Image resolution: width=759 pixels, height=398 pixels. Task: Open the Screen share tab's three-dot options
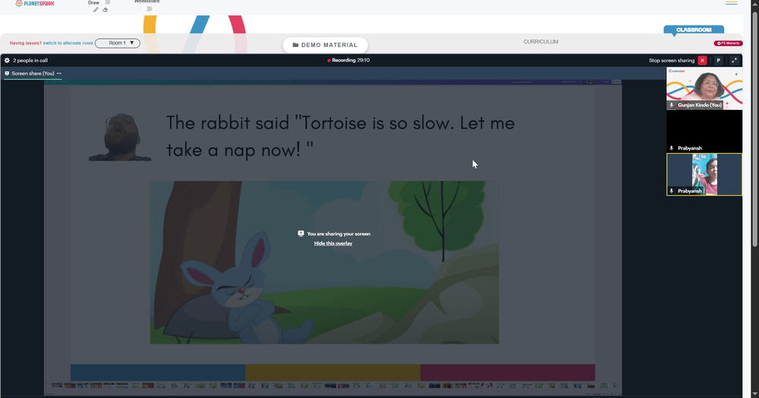[x=59, y=74]
